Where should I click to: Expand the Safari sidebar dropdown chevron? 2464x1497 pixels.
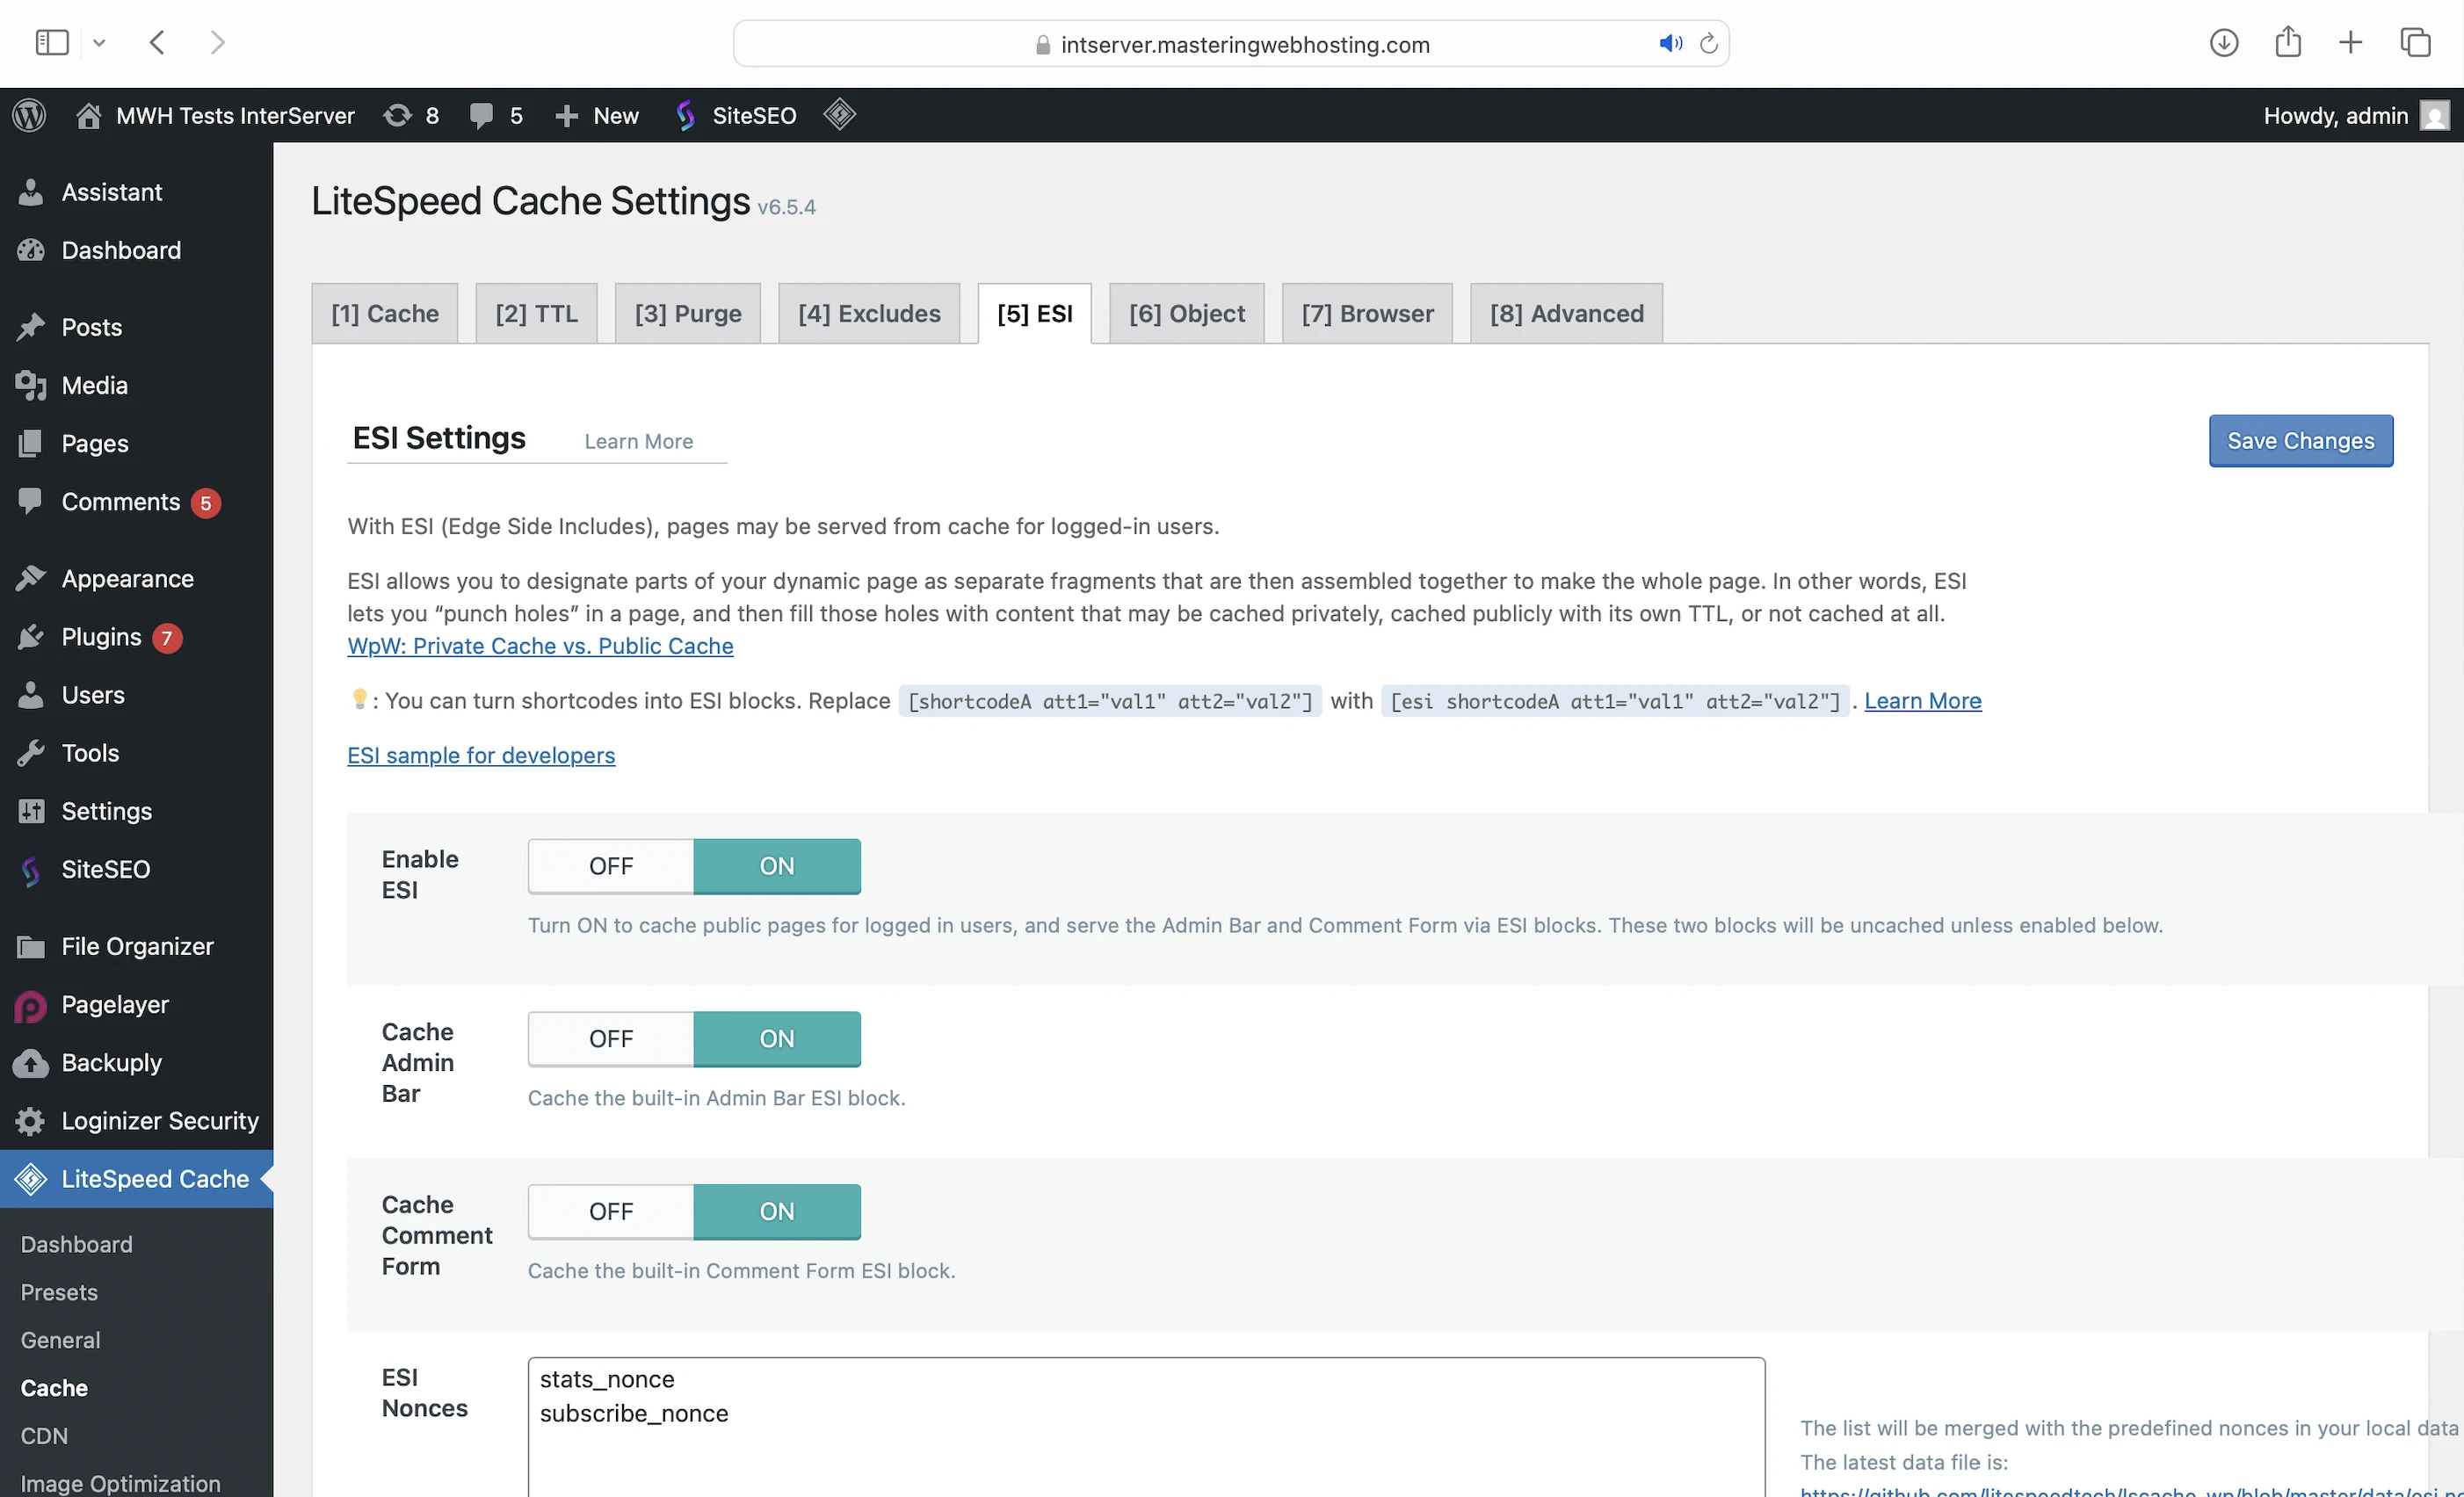99,43
